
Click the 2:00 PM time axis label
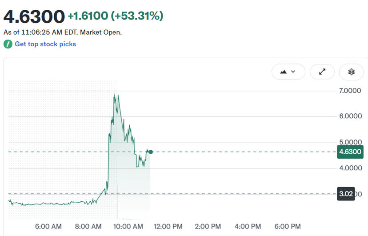point(208,226)
